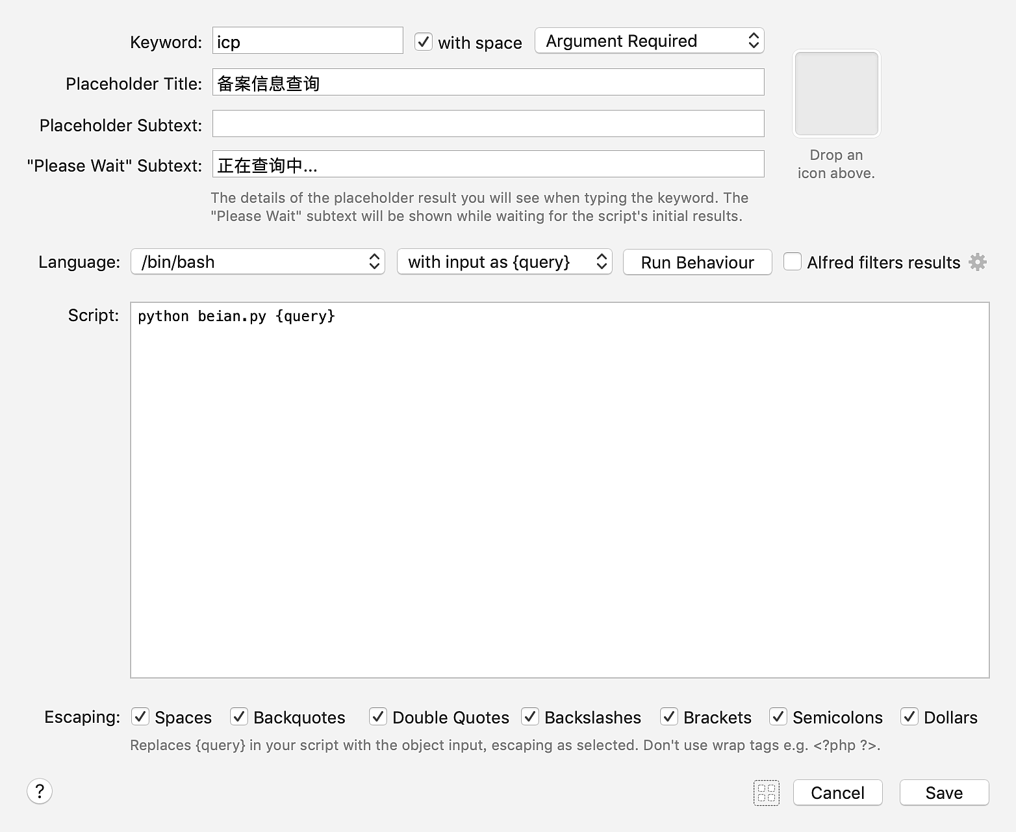Disable Dollars escaping checkbox
Viewport: 1016px width, 832px height.
(909, 716)
